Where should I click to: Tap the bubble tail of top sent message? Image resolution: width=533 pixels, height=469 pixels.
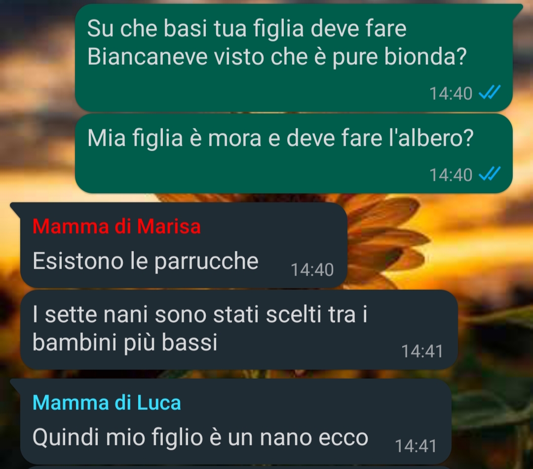tap(517, 9)
